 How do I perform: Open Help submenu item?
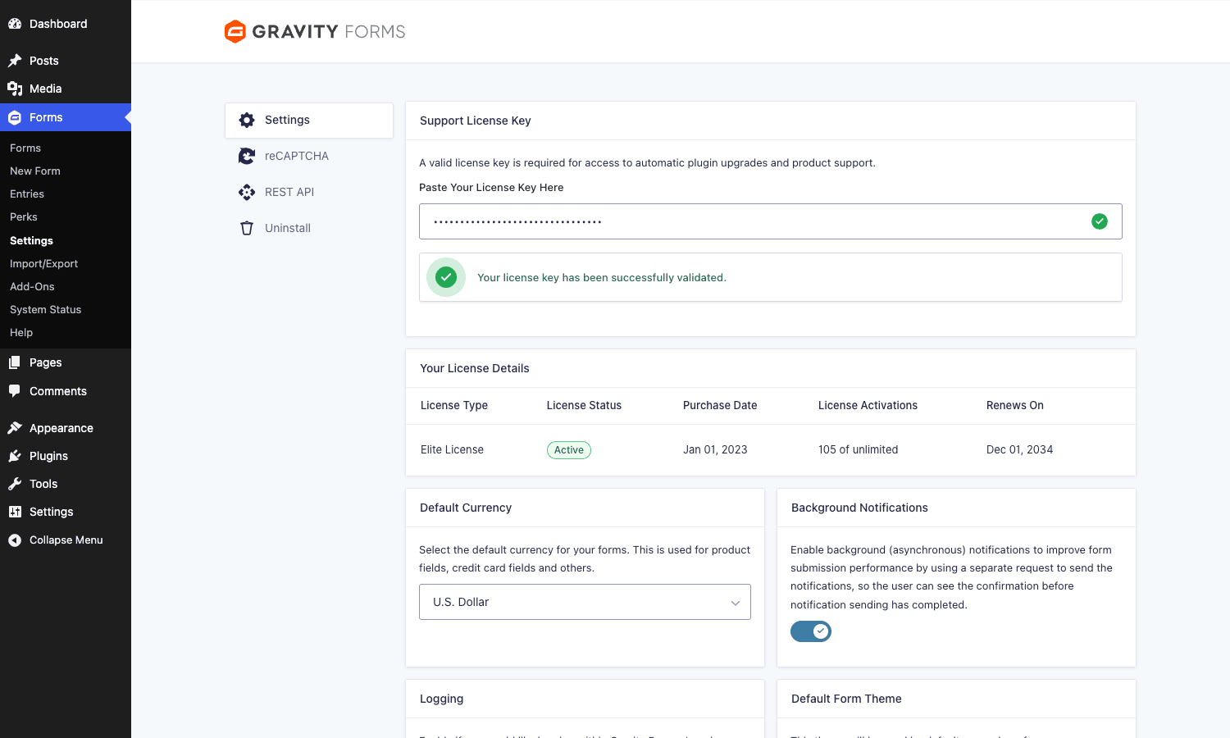tap(21, 332)
